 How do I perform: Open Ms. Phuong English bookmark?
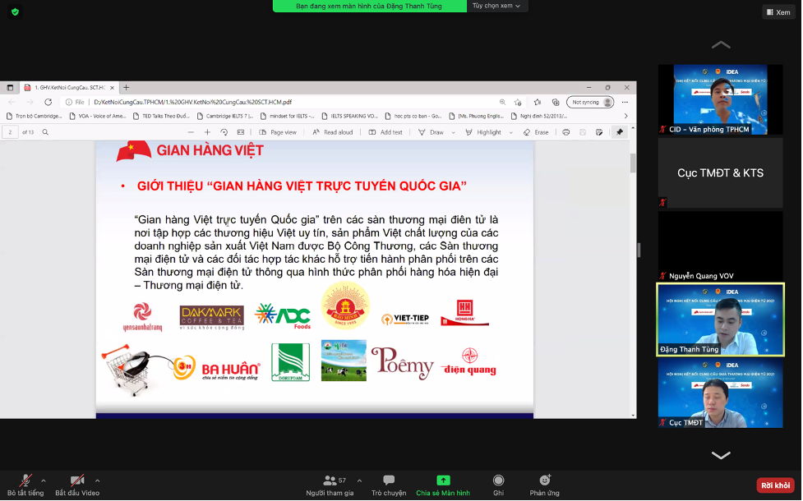[477, 116]
